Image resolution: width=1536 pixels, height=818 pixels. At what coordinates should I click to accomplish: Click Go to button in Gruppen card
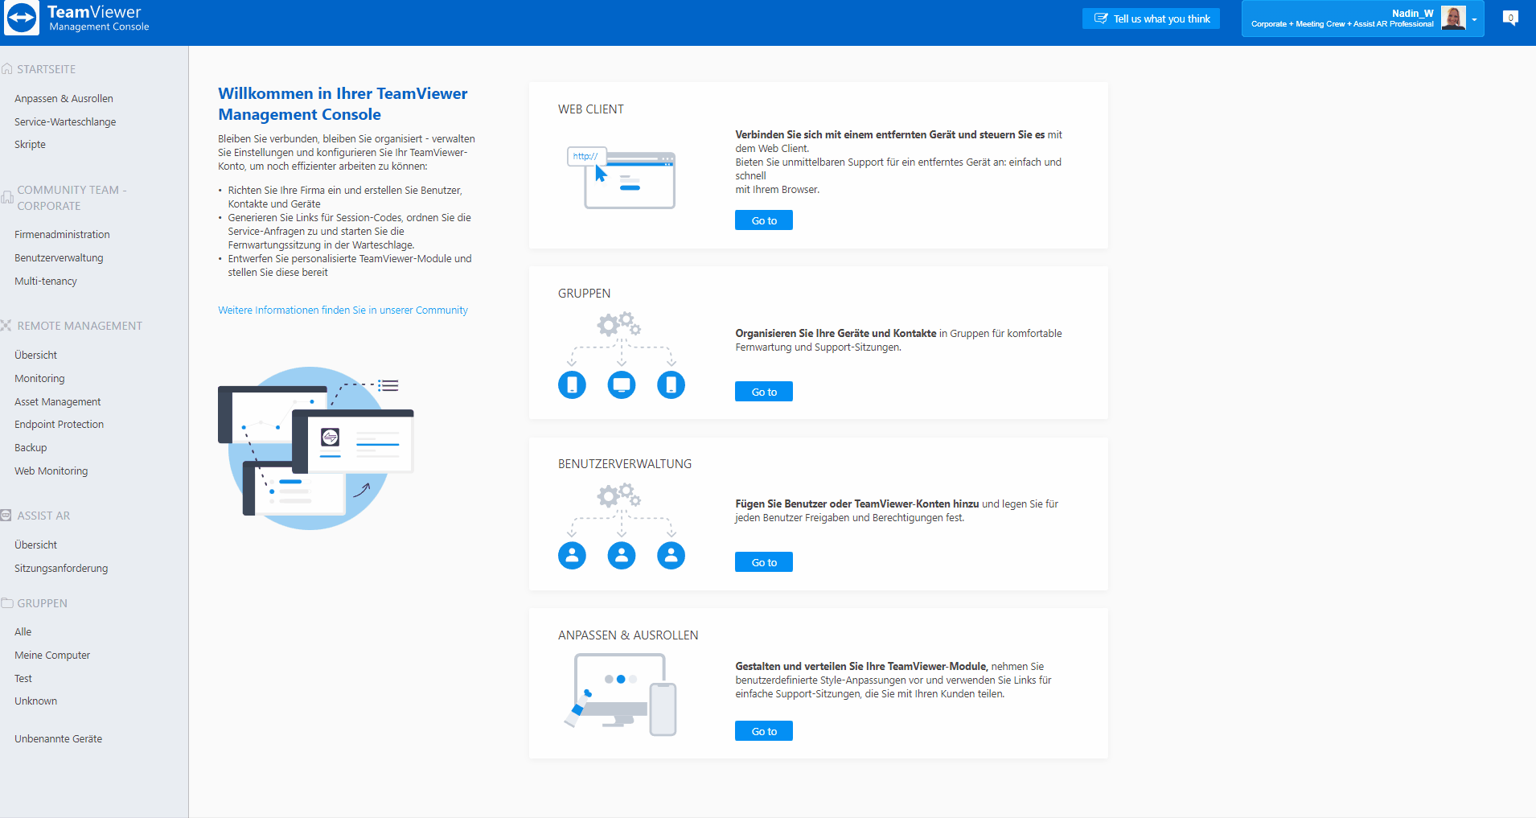(x=764, y=392)
